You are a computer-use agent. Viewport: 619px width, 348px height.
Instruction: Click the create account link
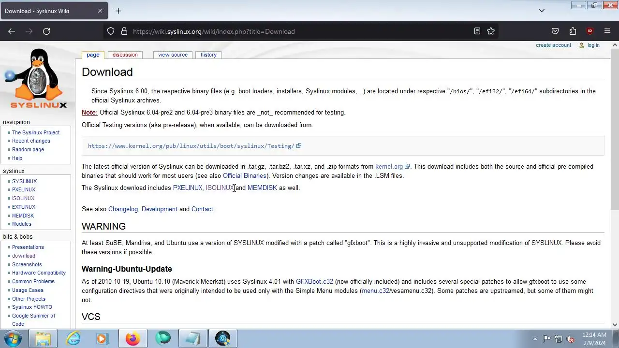[x=553, y=45]
